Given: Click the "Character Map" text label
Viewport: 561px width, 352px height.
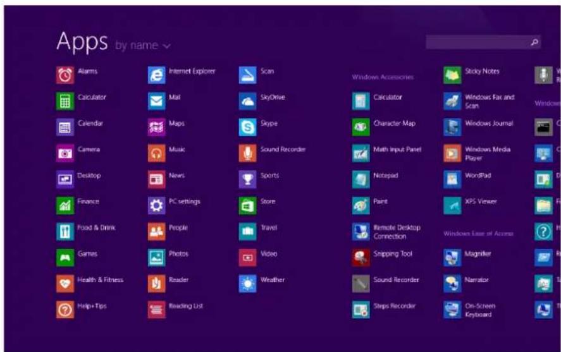Looking at the screenshot, I should point(394,123).
